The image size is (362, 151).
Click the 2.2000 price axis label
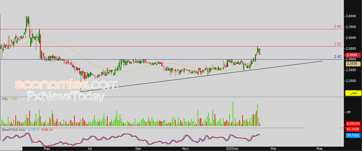351,81
